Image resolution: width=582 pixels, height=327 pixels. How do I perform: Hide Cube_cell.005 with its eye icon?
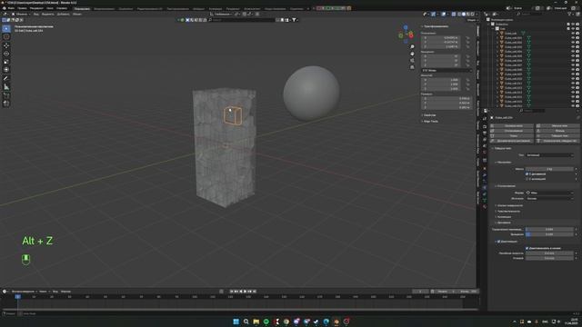573,56
